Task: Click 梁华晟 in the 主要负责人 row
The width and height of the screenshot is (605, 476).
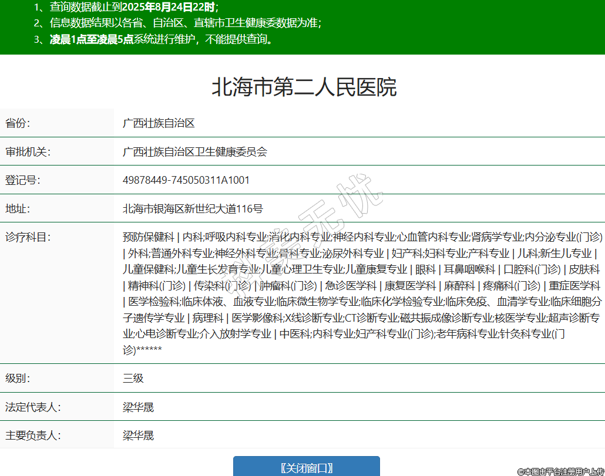Action: tap(138, 436)
